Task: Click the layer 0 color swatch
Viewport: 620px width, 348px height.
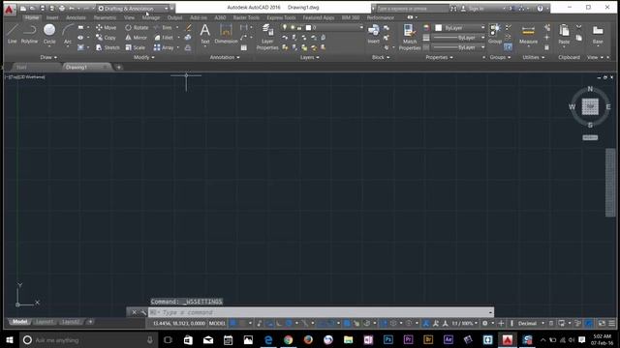Action: (308, 28)
